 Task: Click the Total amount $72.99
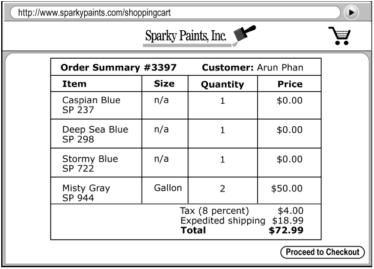coord(286,230)
